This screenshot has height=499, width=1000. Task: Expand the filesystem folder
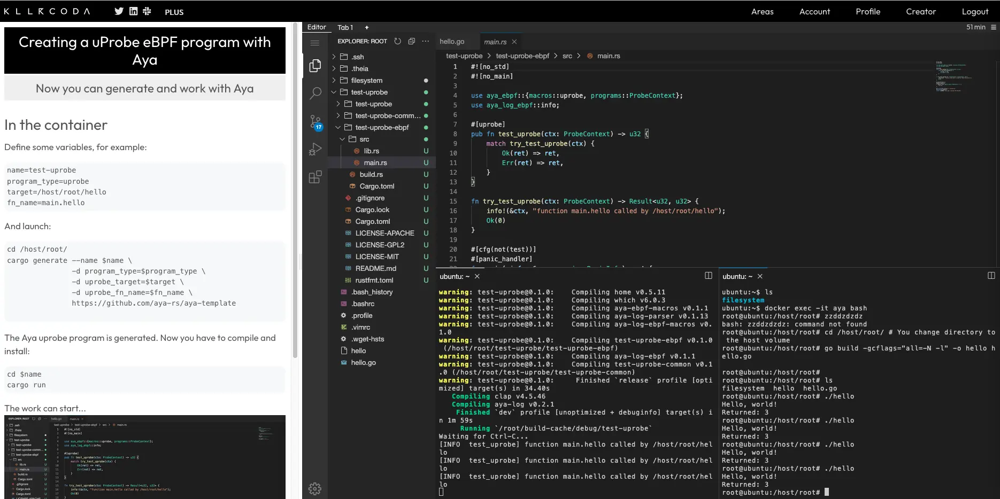(382, 80)
